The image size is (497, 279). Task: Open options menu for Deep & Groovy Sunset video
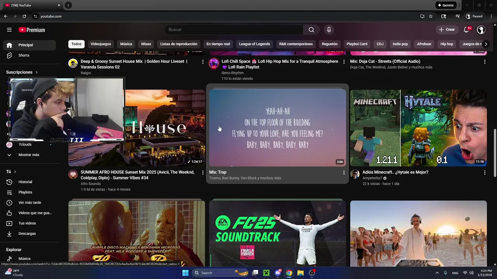(x=203, y=62)
